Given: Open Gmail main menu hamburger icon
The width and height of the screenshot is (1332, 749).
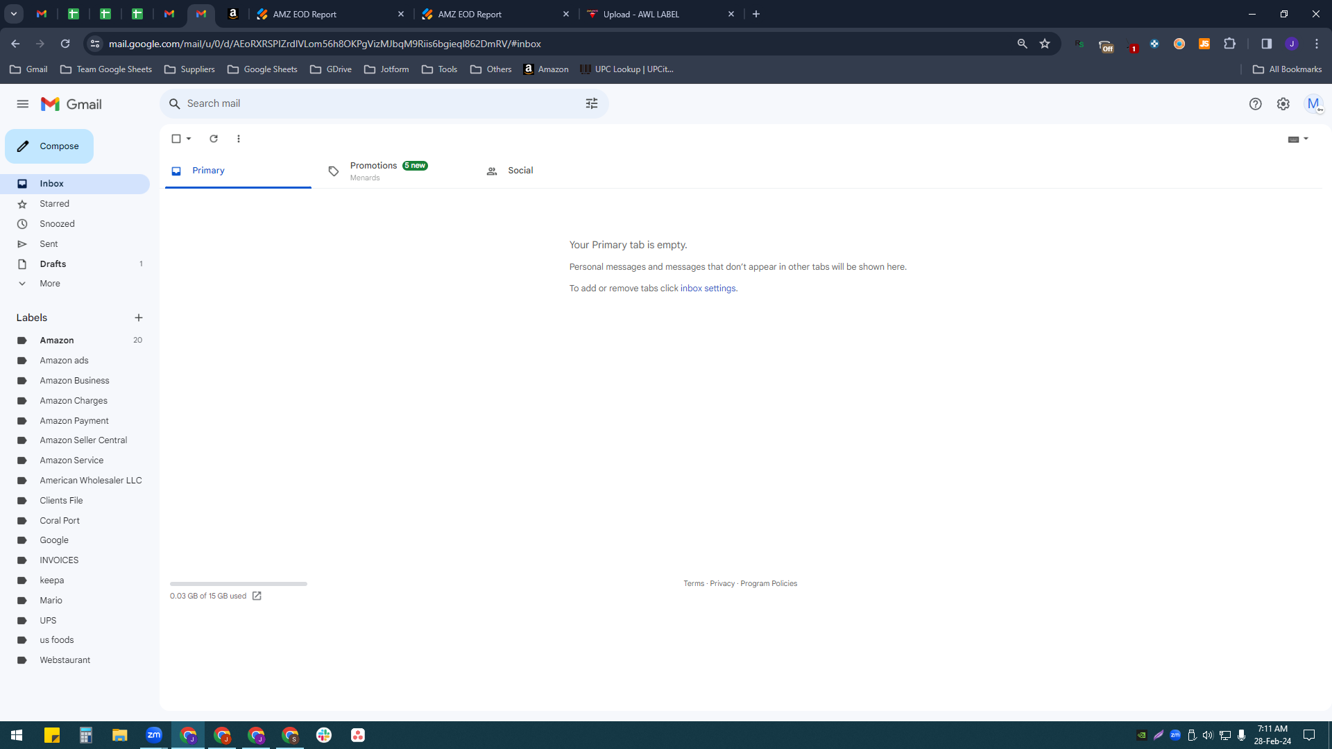Looking at the screenshot, I should pos(23,104).
